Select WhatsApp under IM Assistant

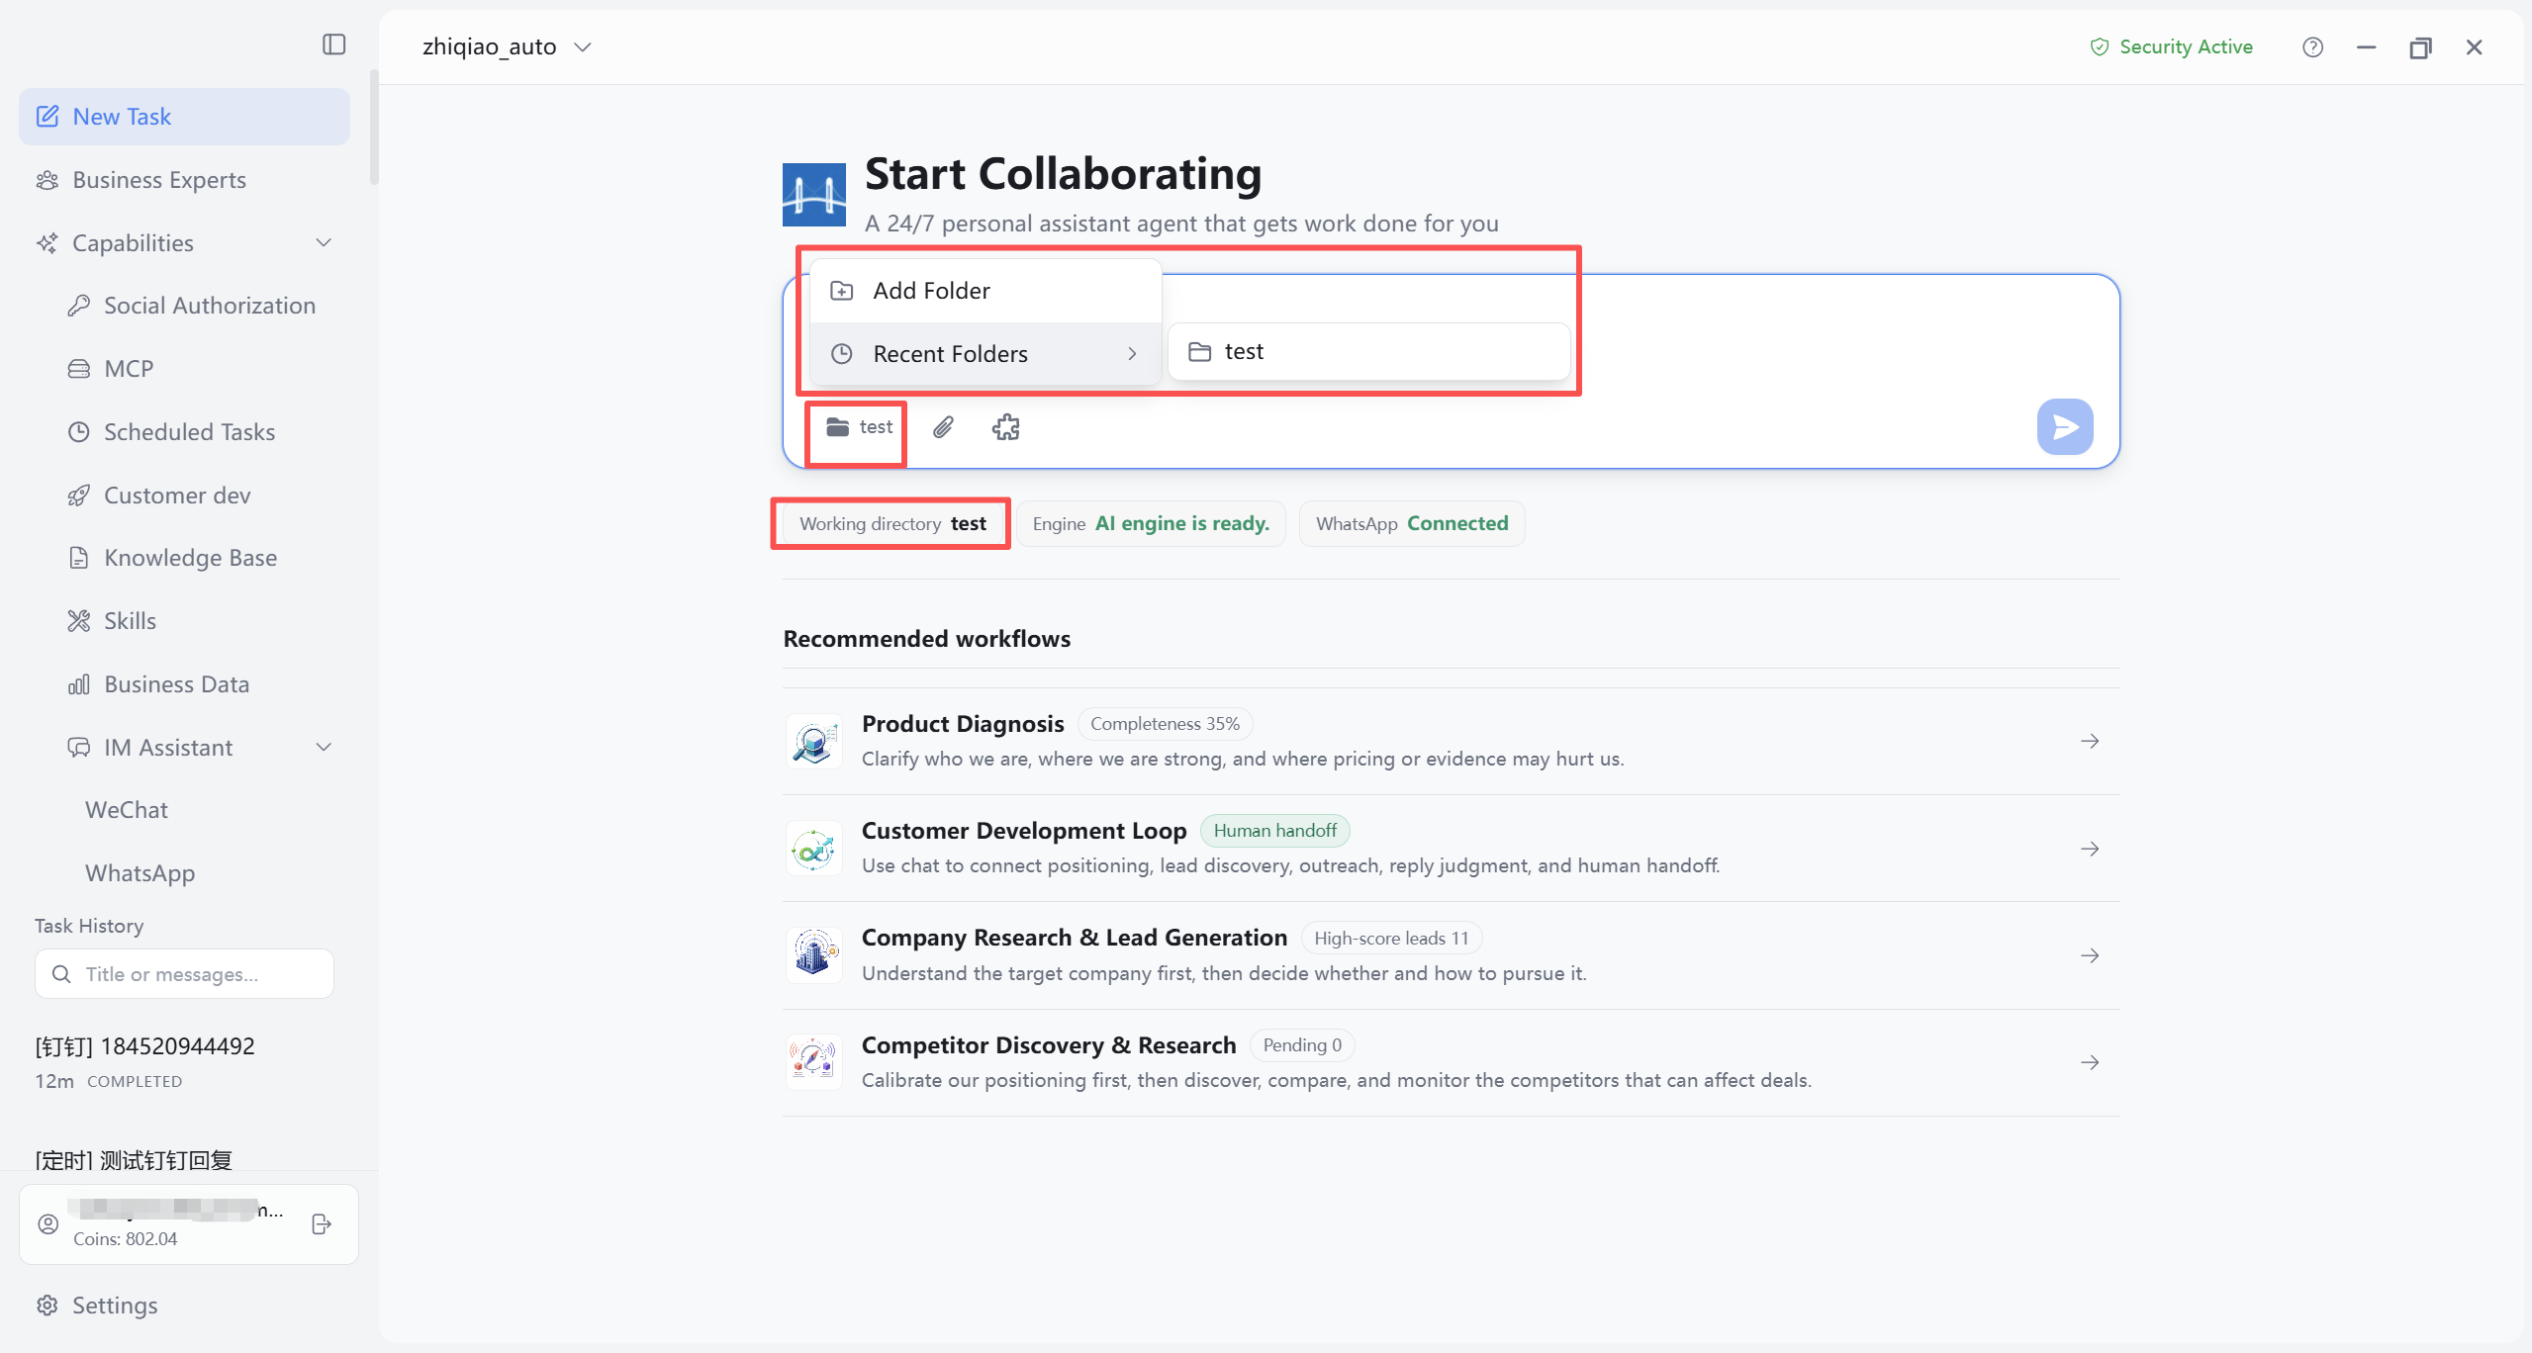point(141,873)
